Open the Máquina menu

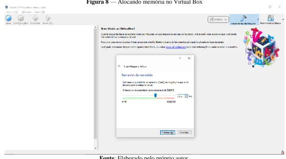[x=26, y=12]
